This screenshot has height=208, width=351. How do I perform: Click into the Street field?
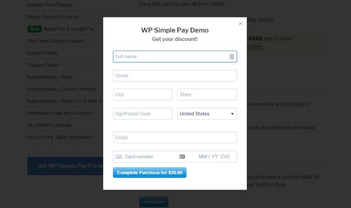tap(175, 76)
